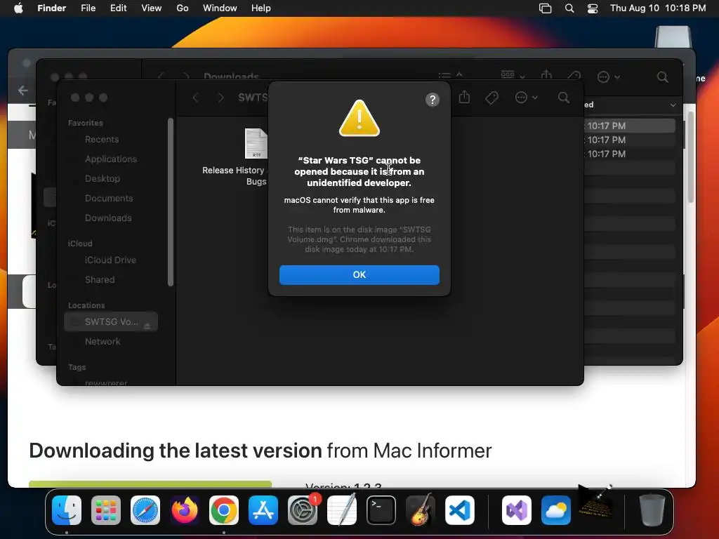Open the Help menu
719x539 pixels.
(x=261, y=8)
